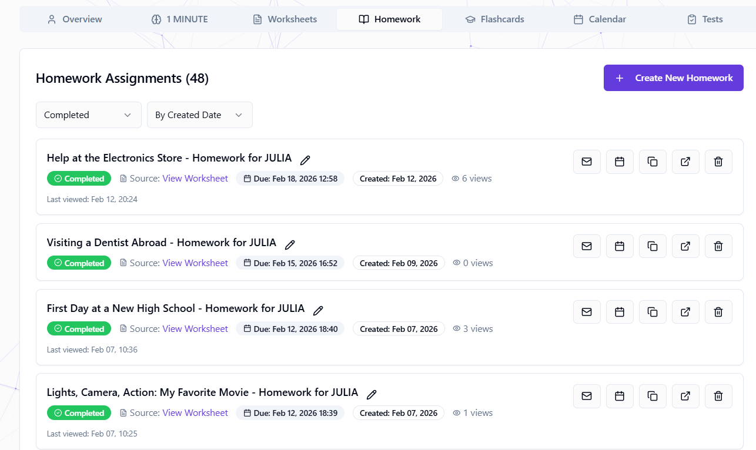Click Last viewed: Feb 07, 10:25 text
Screen dimensions: 756x450
click(x=92, y=434)
